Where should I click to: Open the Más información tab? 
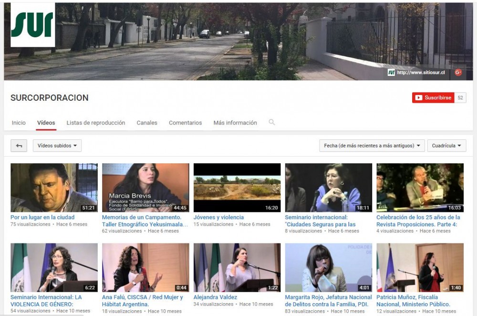[x=235, y=123]
